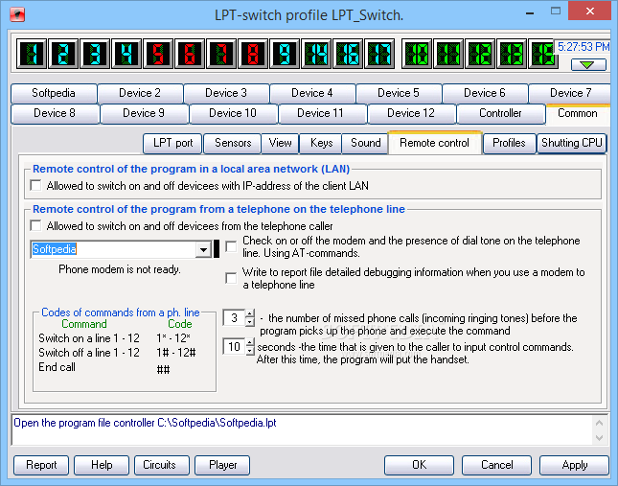
Task: Open the Device 12 tab
Action: point(411,113)
